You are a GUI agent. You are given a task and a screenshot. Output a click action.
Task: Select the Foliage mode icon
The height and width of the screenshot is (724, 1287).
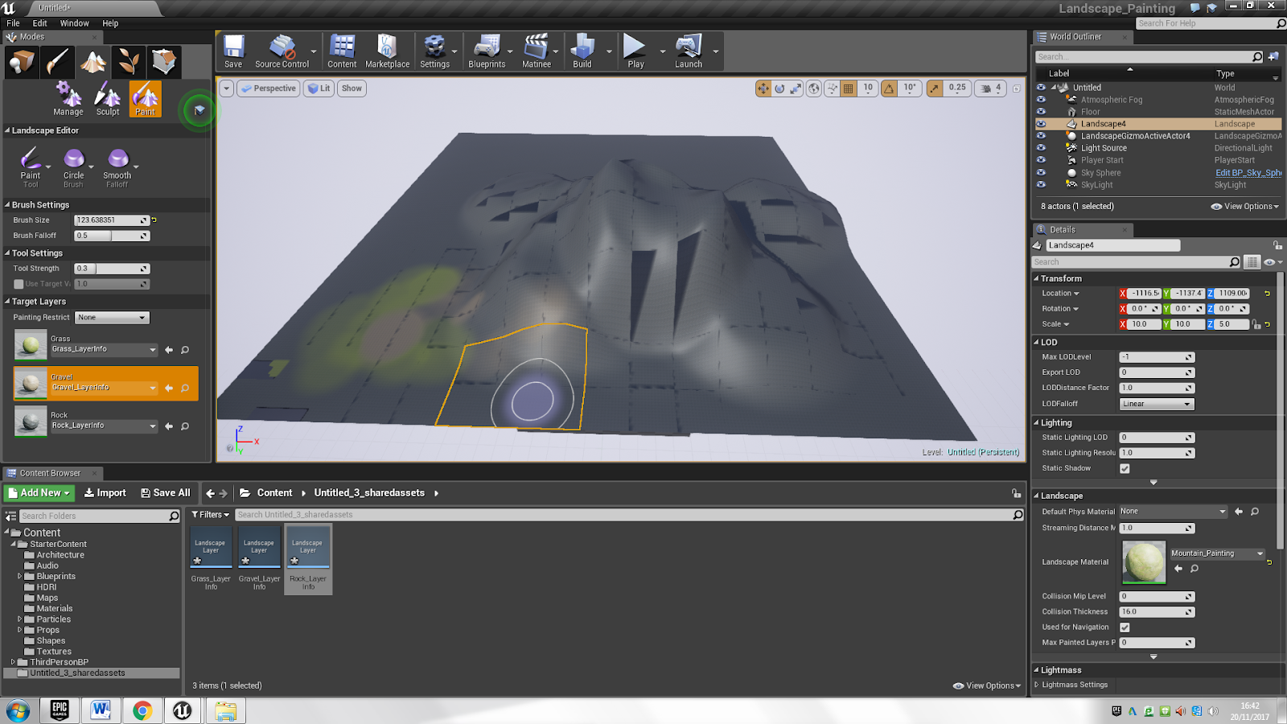click(x=129, y=62)
